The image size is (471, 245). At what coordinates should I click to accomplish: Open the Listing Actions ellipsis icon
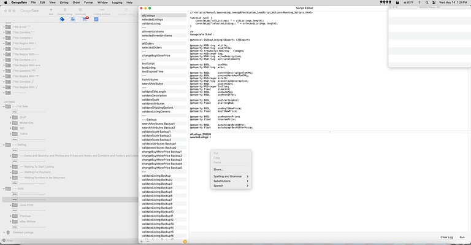pos(102,10)
